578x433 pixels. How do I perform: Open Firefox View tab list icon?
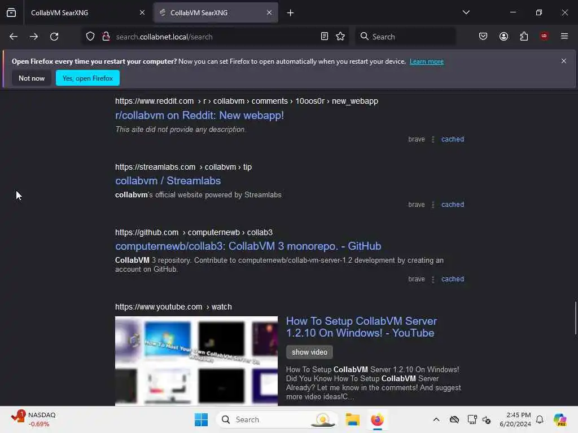[x=11, y=12]
